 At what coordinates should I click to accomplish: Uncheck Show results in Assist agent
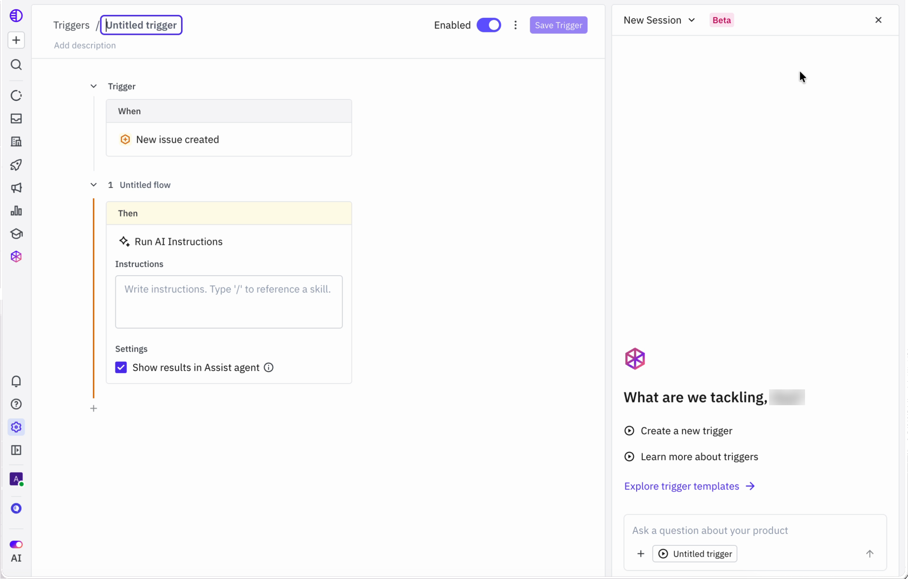tap(121, 367)
